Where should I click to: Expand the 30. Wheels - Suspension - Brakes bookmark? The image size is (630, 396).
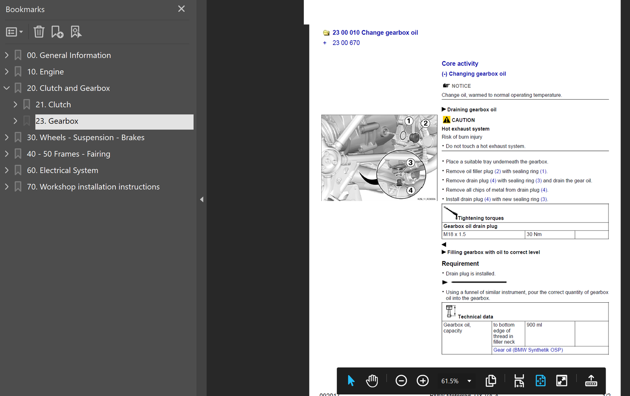[x=7, y=137]
